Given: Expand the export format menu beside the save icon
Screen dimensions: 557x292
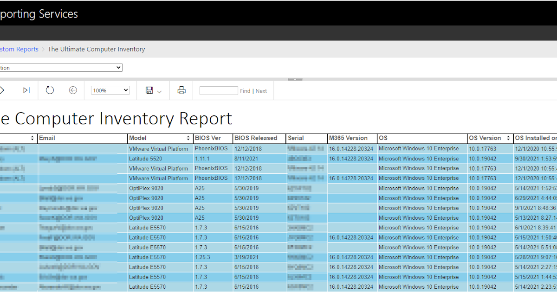Looking at the screenshot, I should click(158, 91).
